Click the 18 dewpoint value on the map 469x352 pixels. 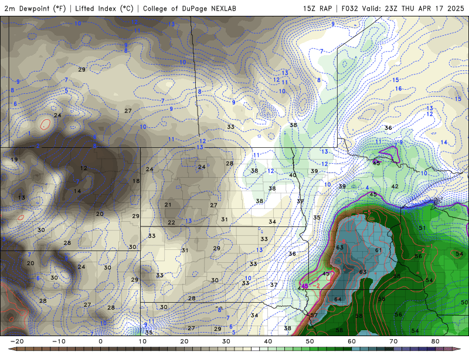click(136, 181)
